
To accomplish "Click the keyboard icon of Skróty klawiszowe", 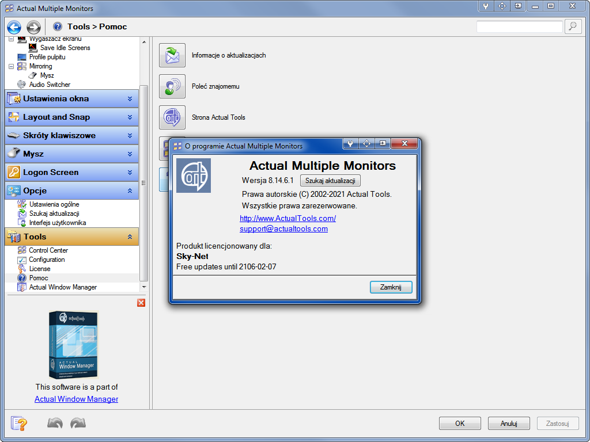I will pyautogui.click(x=14, y=135).
